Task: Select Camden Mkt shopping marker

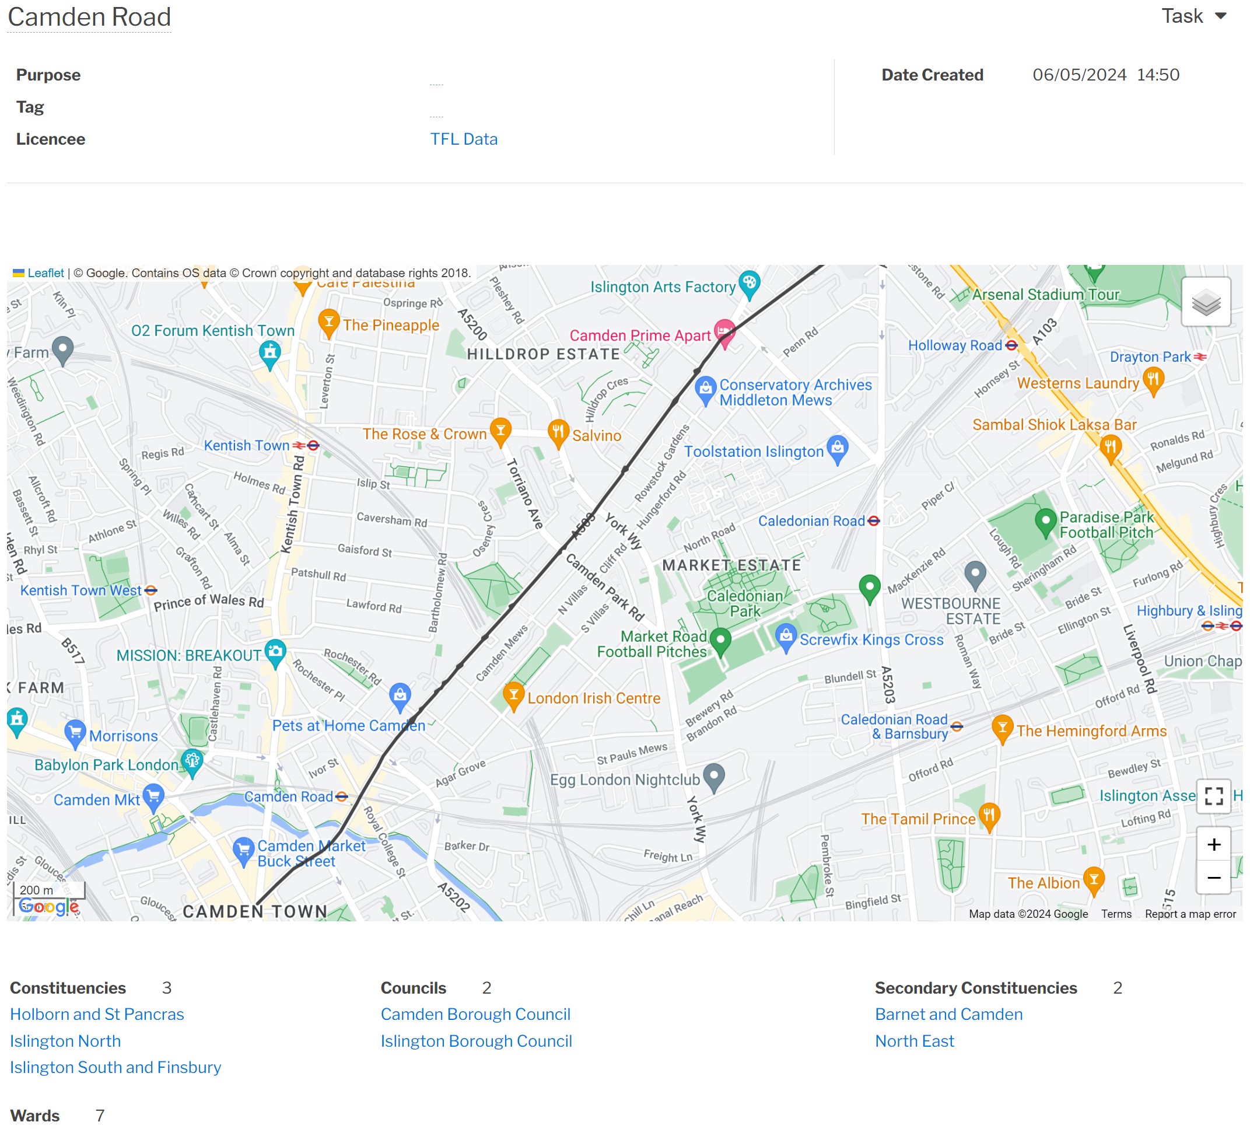Action: pyautogui.click(x=153, y=798)
